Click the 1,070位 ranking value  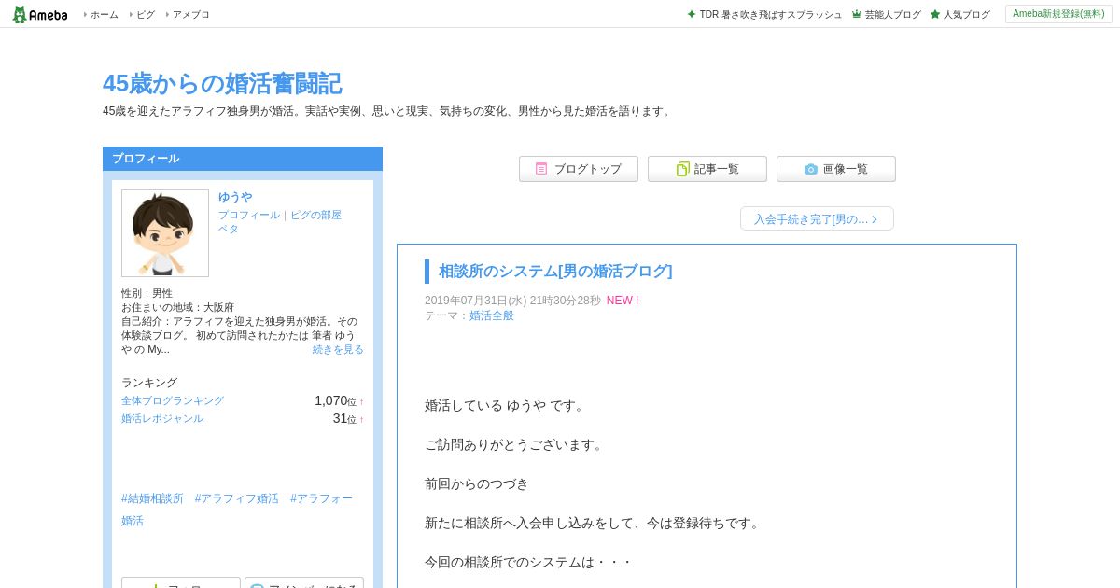click(x=335, y=400)
